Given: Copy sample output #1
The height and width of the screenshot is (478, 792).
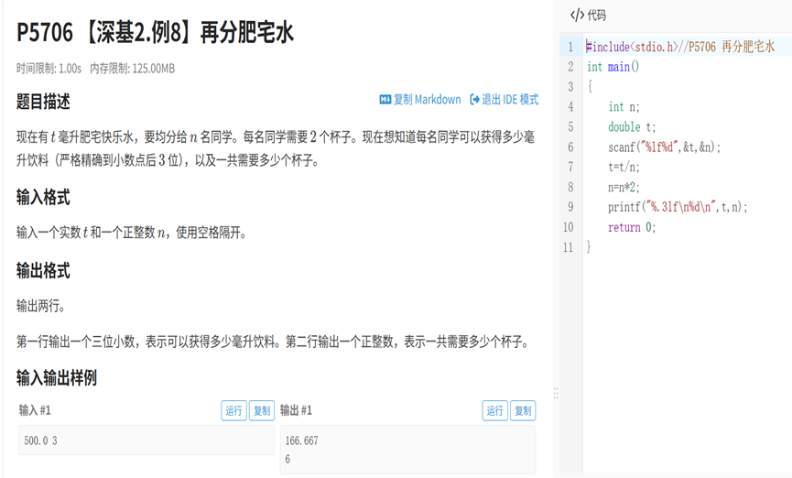Looking at the screenshot, I should [x=523, y=411].
